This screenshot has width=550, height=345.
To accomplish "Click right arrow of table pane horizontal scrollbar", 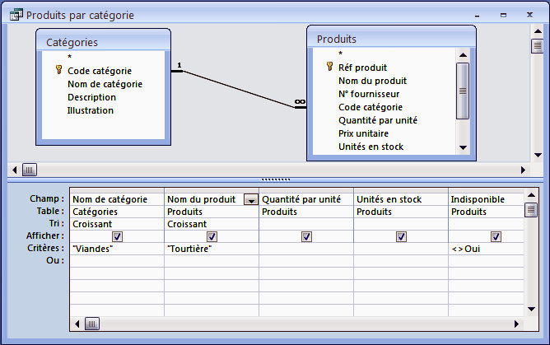I will pos(523,170).
